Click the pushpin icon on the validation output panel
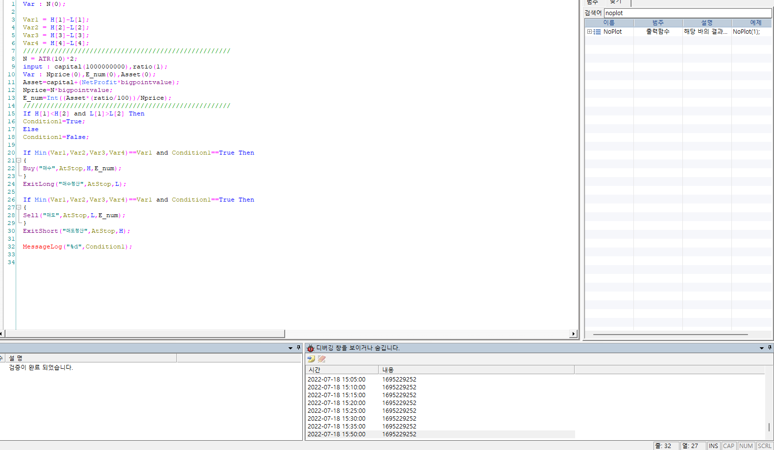Viewport: 774px width, 450px height. coord(298,348)
